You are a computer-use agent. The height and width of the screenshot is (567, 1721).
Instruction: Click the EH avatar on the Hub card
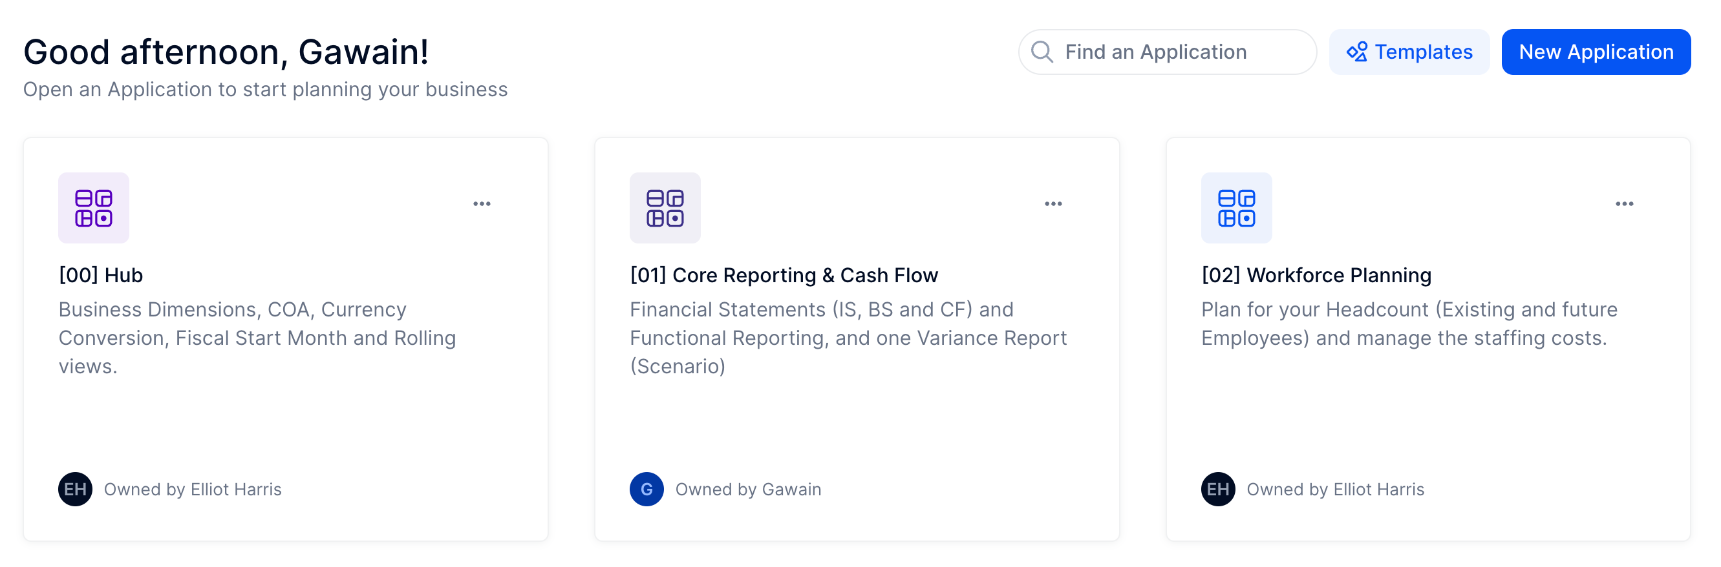(76, 489)
